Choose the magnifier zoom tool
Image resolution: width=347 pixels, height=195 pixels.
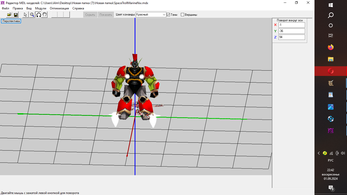point(32,15)
